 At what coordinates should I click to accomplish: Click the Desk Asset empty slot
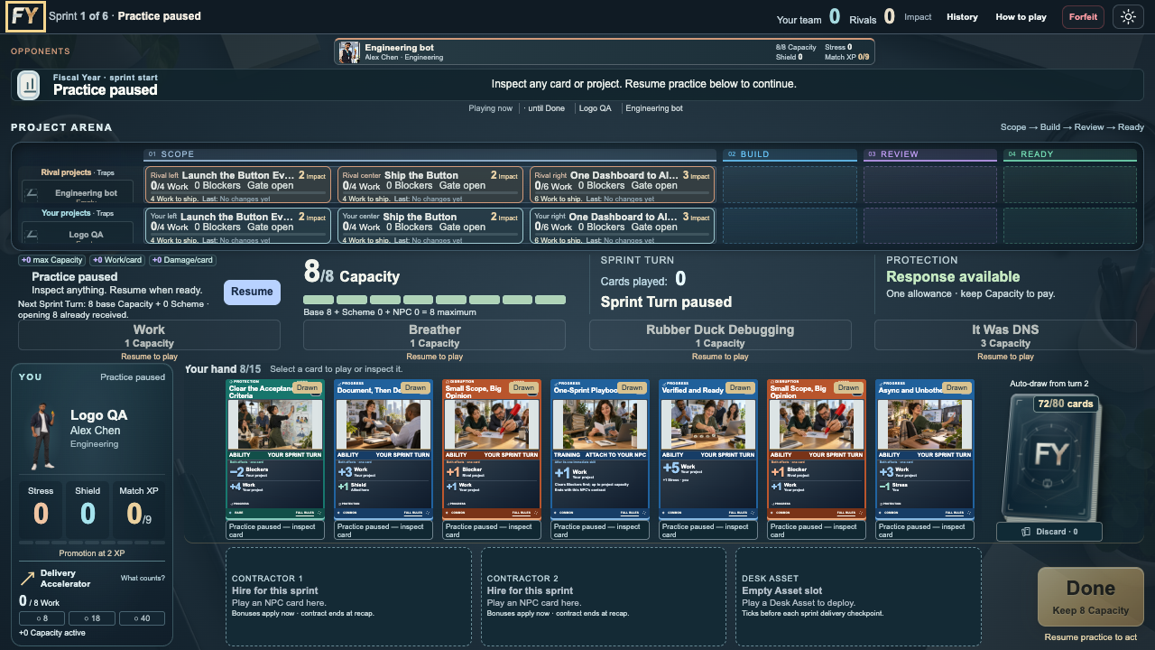pyautogui.click(x=858, y=596)
